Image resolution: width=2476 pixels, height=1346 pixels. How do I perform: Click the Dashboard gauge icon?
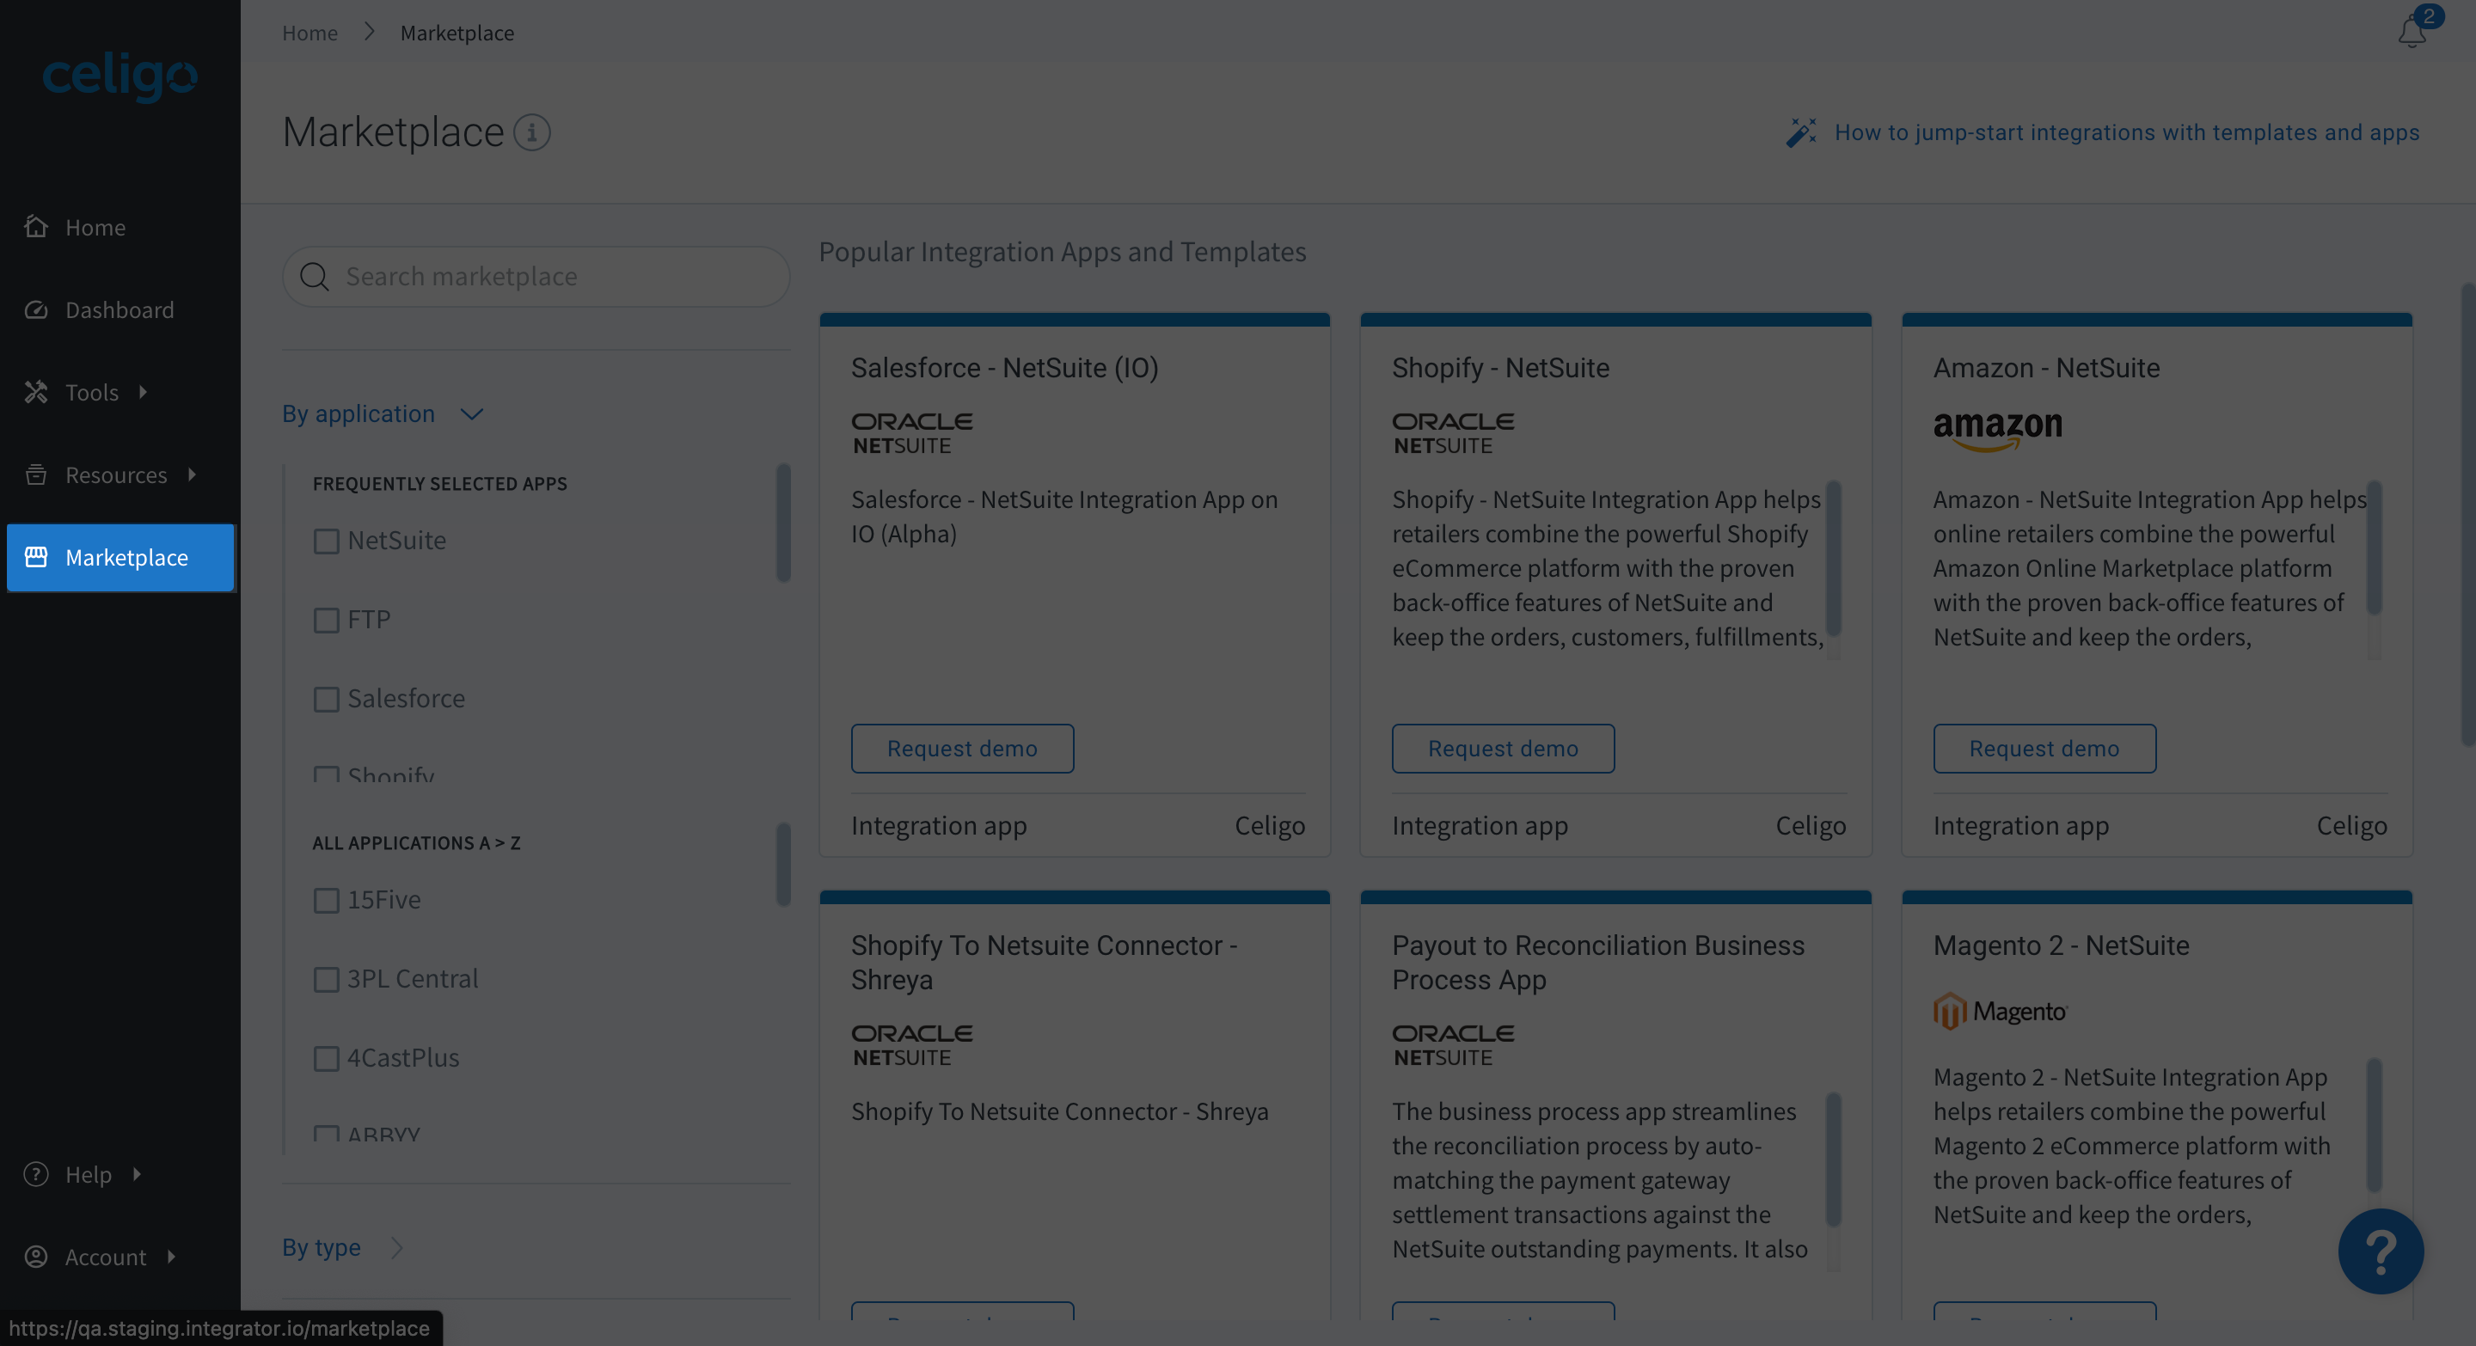(x=36, y=309)
